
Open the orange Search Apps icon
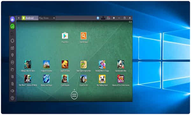pos(83,35)
